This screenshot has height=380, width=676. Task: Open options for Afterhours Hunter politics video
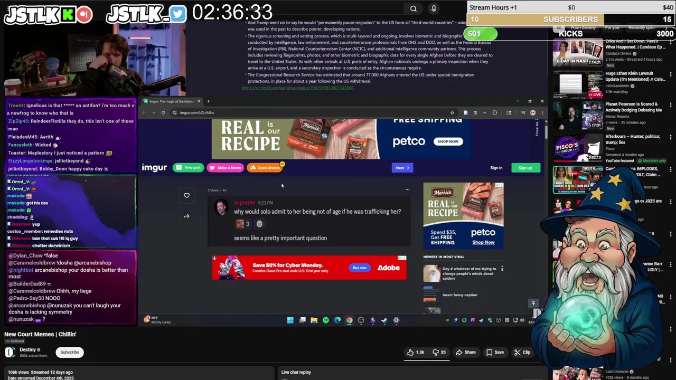pyautogui.click(x=671, y=138)
